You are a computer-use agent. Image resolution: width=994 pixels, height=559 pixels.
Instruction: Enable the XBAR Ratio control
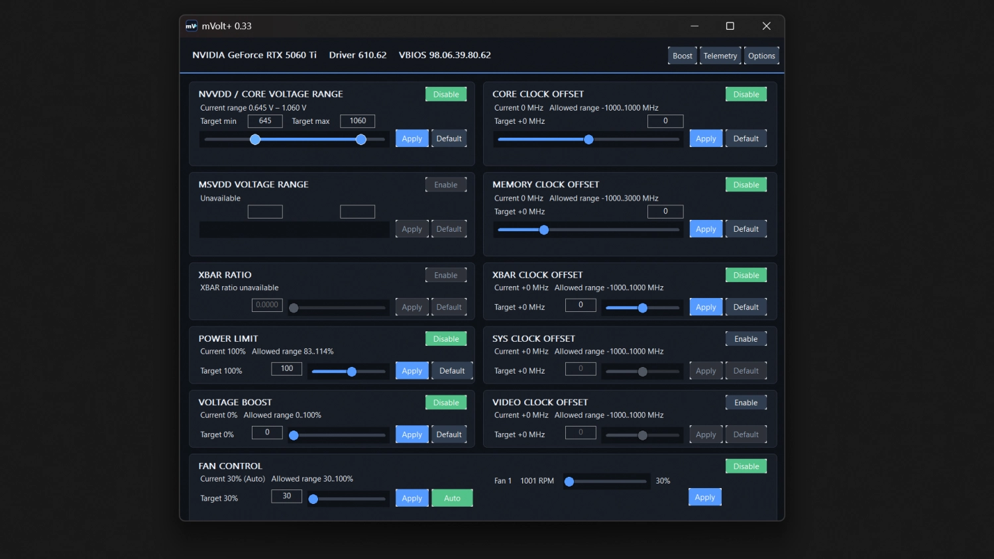[446, 275]
